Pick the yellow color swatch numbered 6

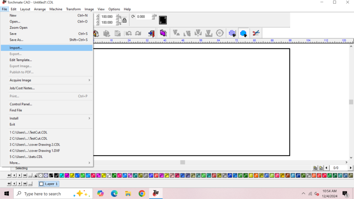coord(72,176)
